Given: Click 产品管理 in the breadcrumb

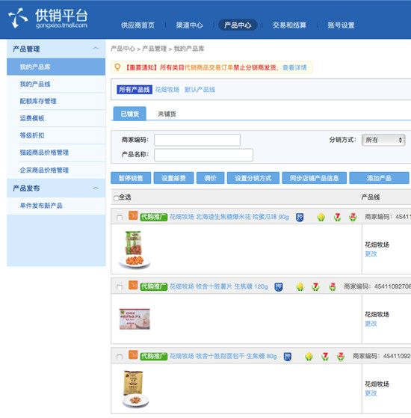Looking at the screenshot, I should click(154, 49).
